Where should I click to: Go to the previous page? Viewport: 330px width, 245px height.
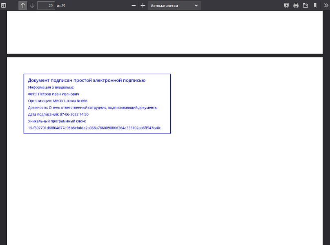click(23, 5)
